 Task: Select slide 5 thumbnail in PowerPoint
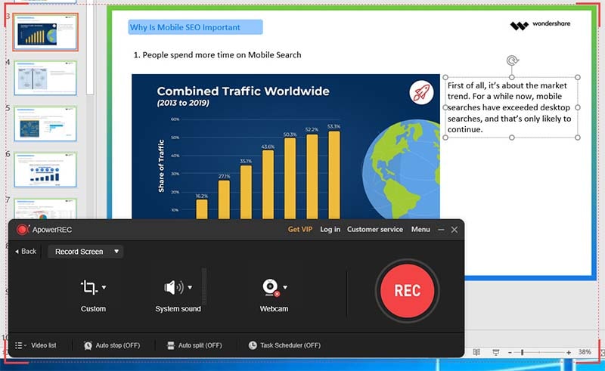[x=45, y=124]
